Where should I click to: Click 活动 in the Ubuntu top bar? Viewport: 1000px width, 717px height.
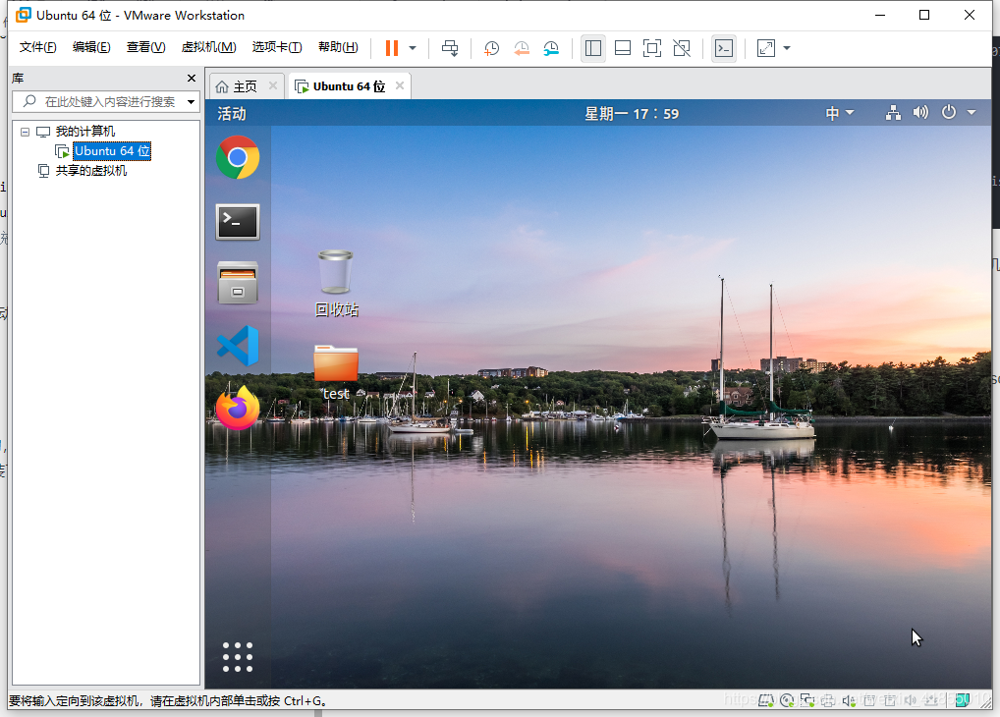tap(232, 114)
